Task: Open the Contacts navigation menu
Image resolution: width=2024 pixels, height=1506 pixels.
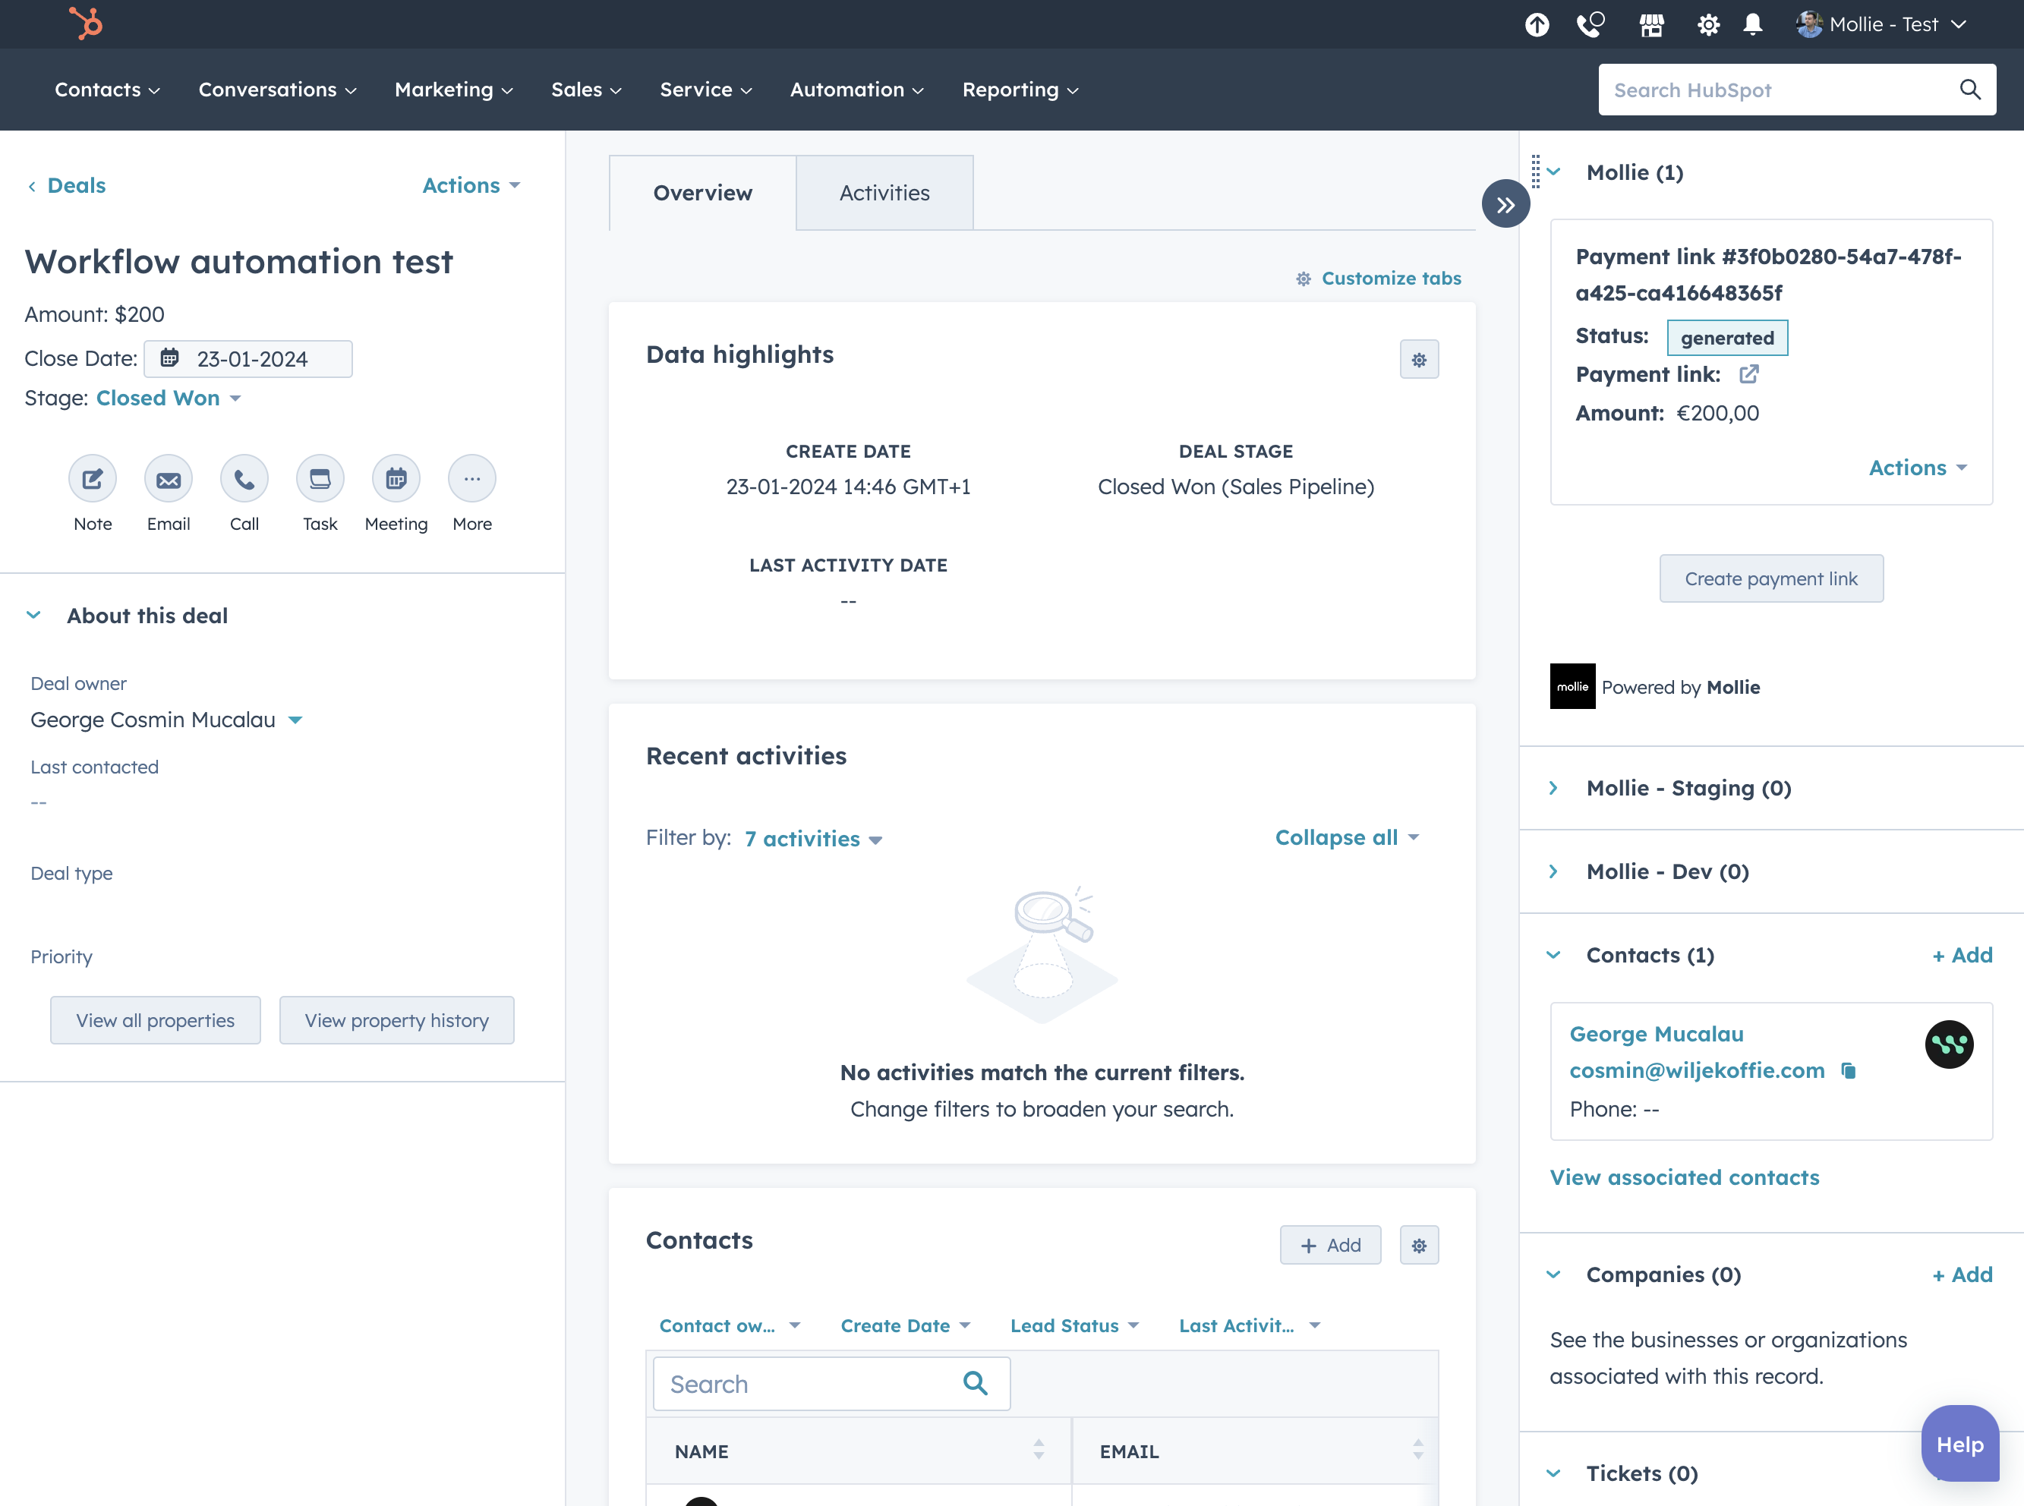Action: (107, 90)
